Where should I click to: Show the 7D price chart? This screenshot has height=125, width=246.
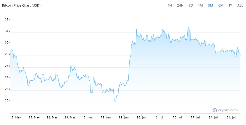pyautogui.click(x=191, y=6)
